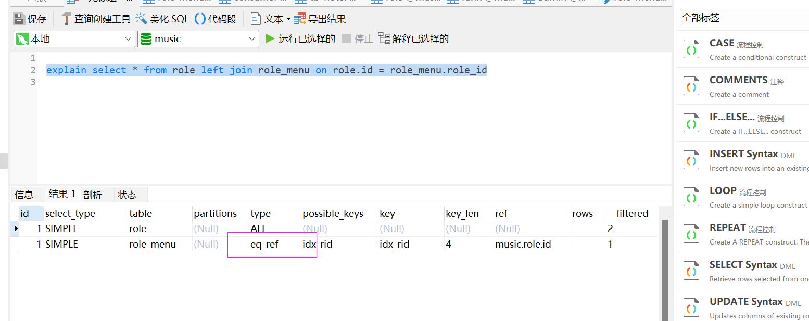The width and height of the screenshot is (809, 321).
Task: Open the 代码段 code snippets panel
Action: (x=216, y=19)
